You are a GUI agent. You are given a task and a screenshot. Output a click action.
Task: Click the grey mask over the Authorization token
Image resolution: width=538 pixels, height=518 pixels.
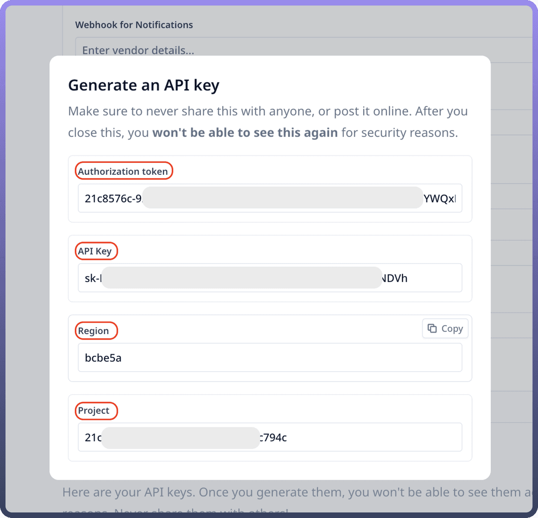pos(282,198)
